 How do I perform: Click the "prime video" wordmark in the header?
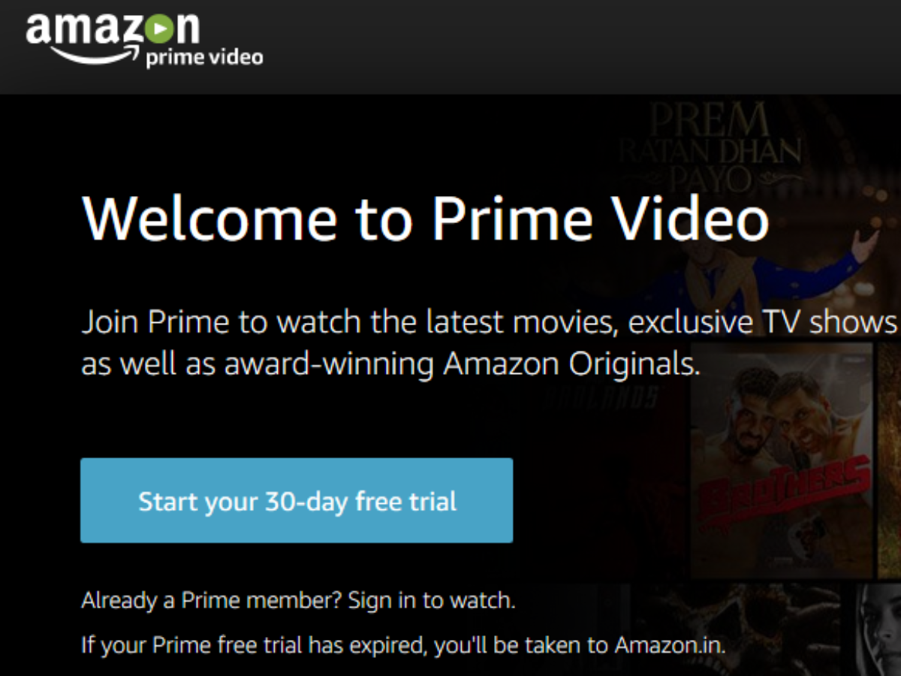point(204,58)
